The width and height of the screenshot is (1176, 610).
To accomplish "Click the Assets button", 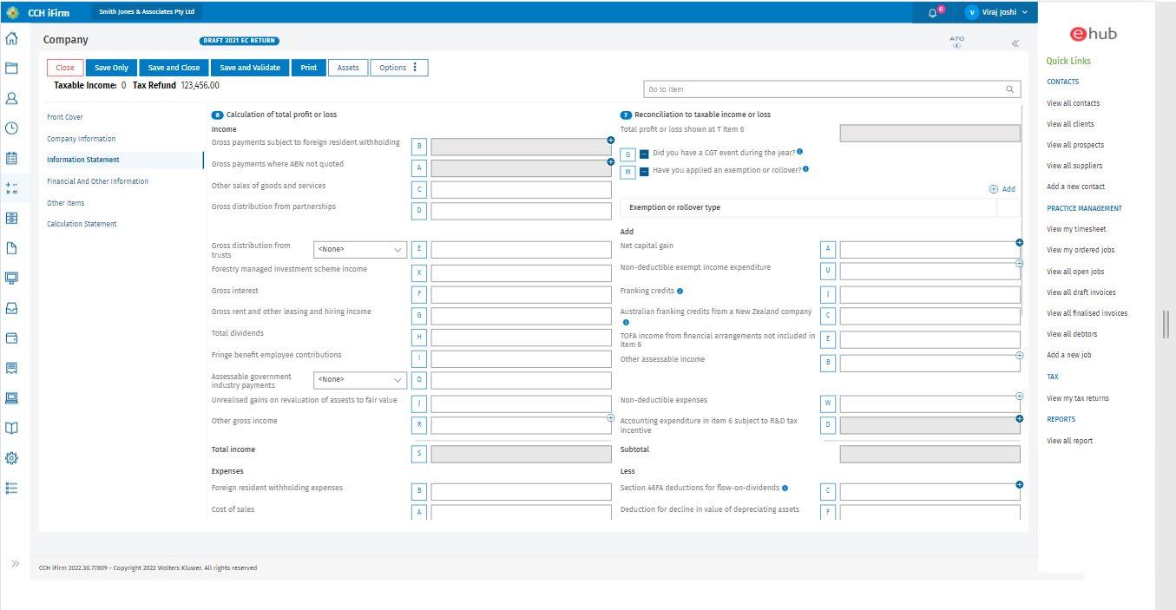I will 348,68.
